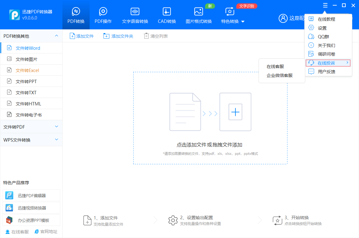Switch to 图片格式转换 module
The width and height of the screenshot is (359, 238).
click(198, 15)
